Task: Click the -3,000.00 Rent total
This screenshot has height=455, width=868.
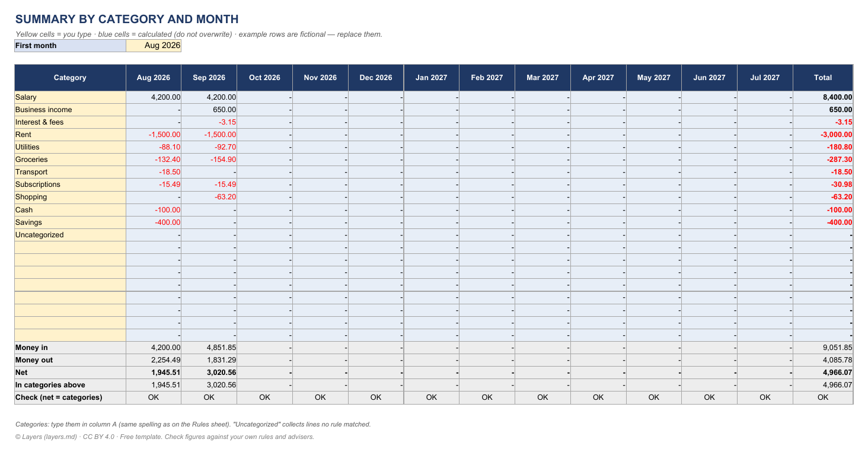Action: pos(823,135)
